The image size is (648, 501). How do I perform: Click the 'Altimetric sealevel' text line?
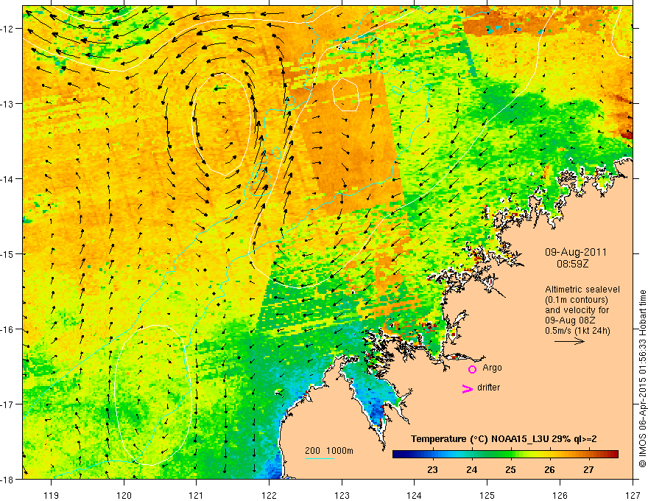(582, 290)
